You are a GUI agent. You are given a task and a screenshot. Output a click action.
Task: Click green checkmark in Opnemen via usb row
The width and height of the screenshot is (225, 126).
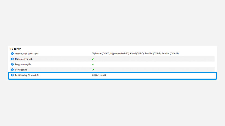click(93, 59)
